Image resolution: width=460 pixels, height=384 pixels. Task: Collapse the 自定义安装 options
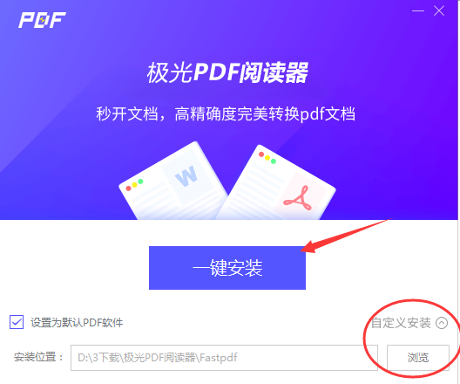click(409, 323)
